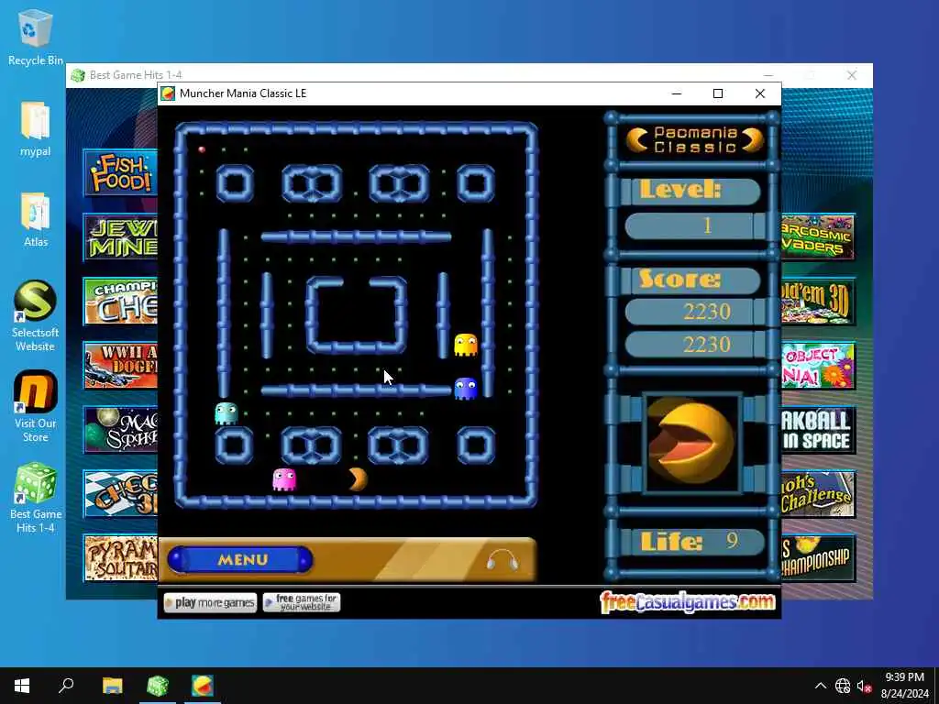Viewport: 939px width, 704px height.
Task: Launch Arcosmic Invaders tile in Best Game Hits
Action: [818, 237]
